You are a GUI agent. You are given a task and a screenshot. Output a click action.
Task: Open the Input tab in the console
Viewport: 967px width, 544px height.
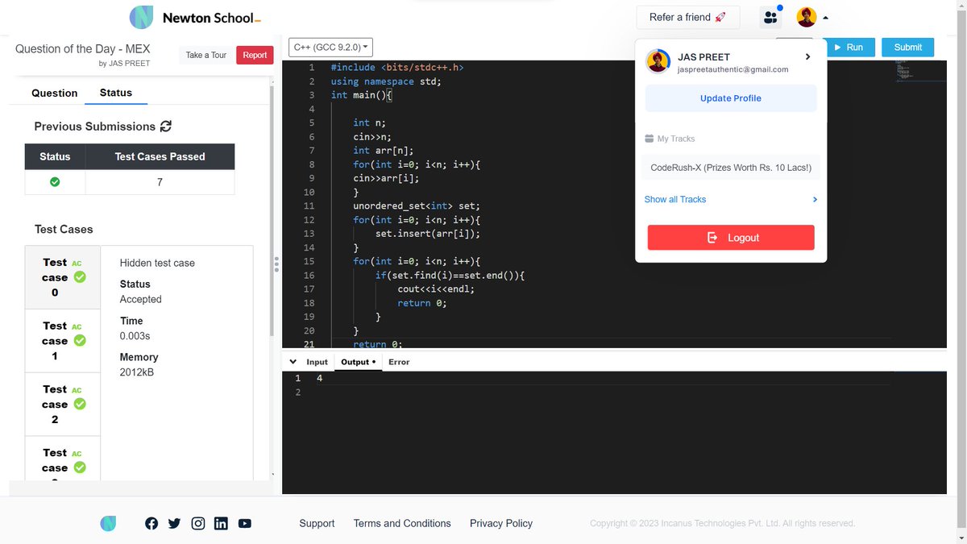pos(317,362)
